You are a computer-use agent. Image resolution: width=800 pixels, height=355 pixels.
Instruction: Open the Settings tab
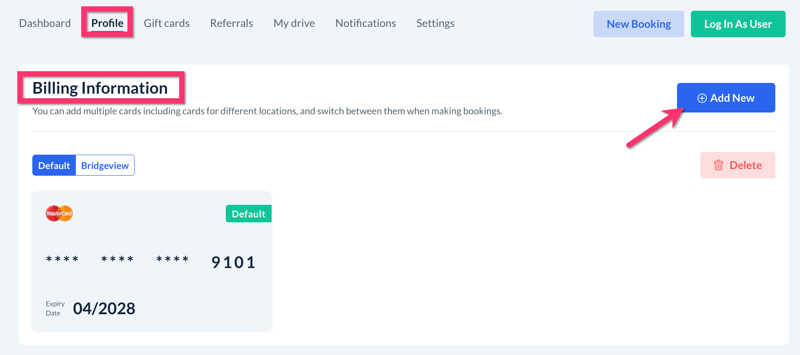click(435, 23)
